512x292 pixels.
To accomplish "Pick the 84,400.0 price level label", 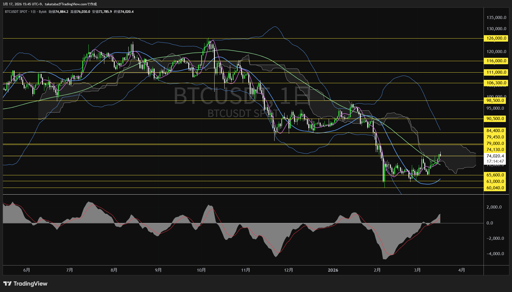I will coord(495,131).
